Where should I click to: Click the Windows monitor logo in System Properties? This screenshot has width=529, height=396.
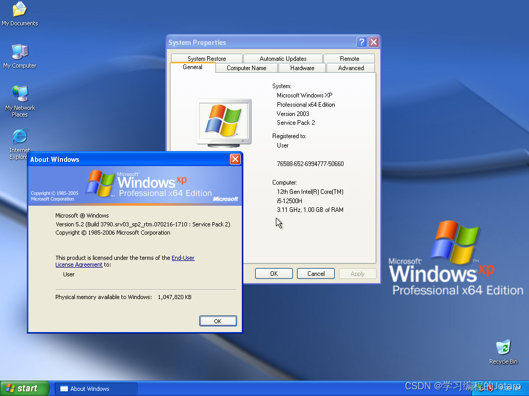click(224, 123)
